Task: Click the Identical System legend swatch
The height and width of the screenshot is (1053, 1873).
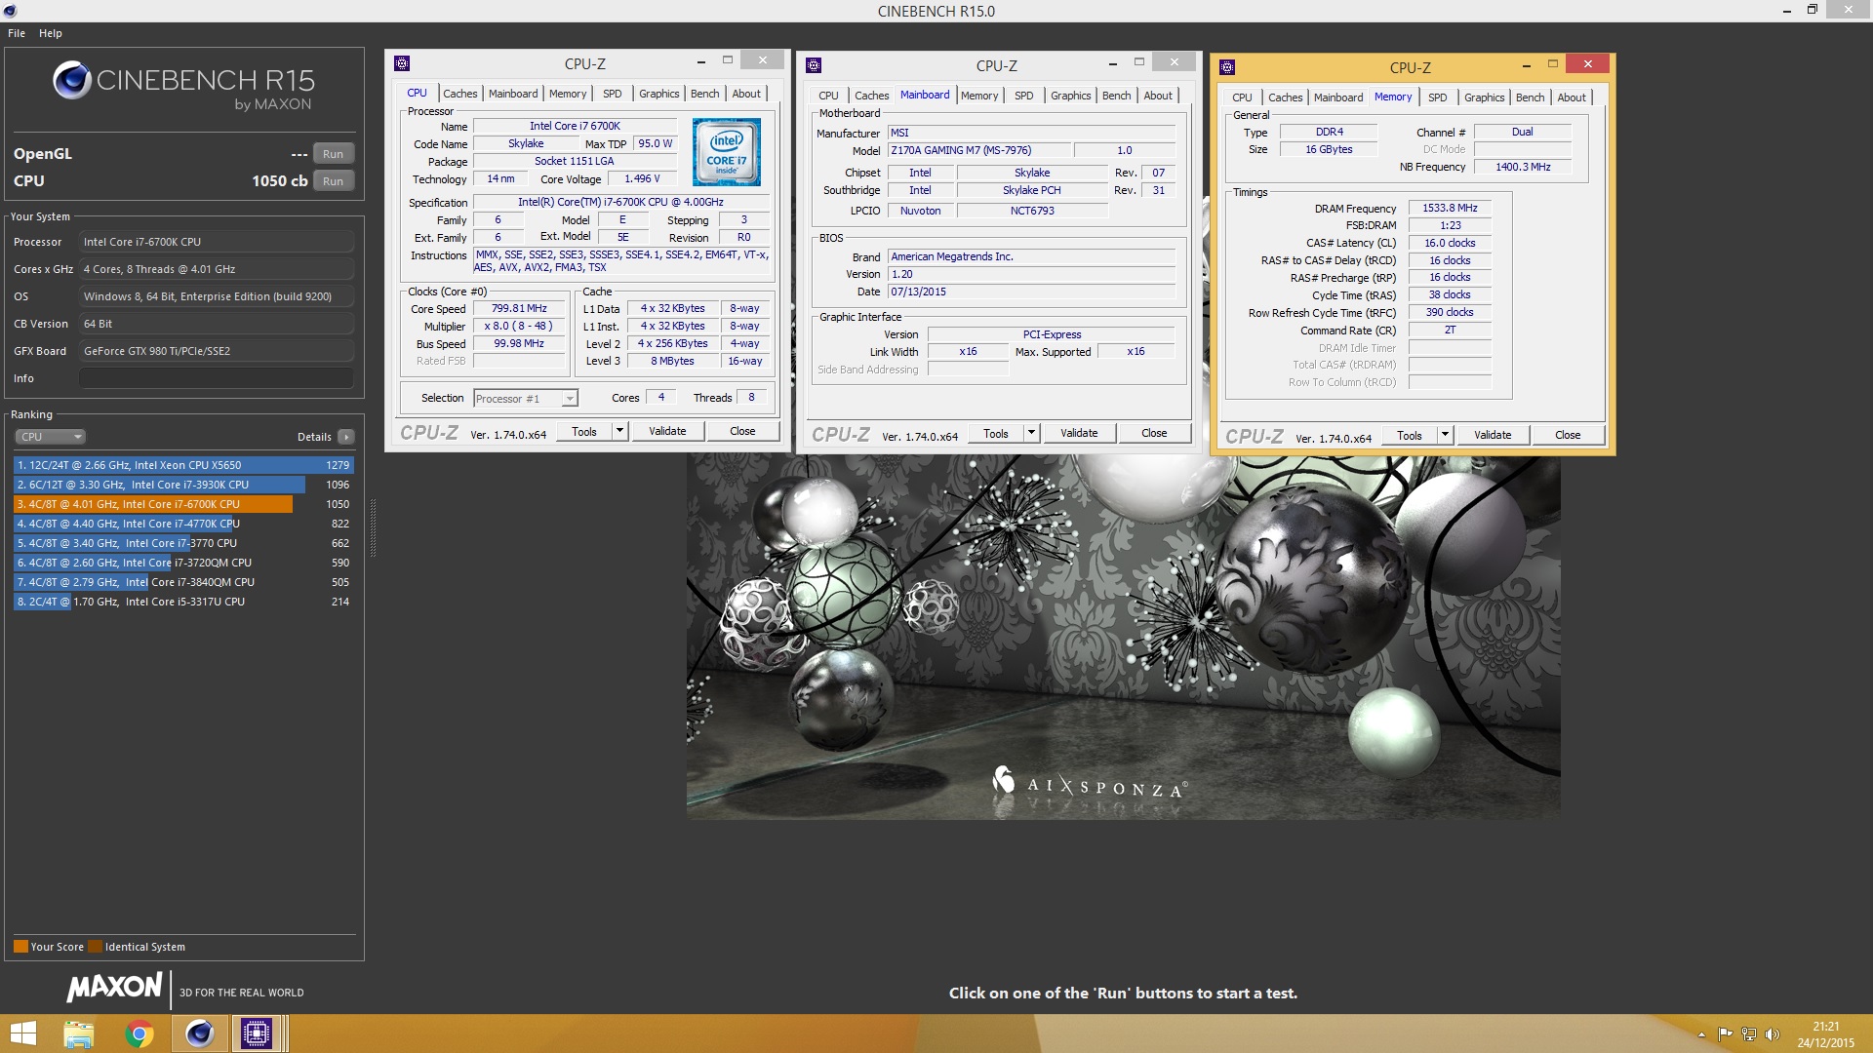Action: pyautogui.click(x=95, y=947)
